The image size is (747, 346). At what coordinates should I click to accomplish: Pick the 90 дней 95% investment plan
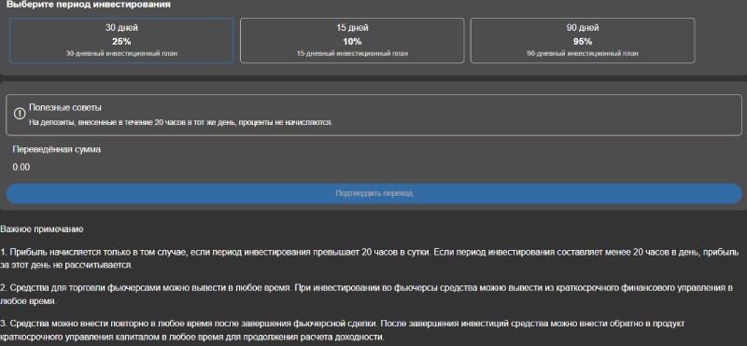tap(583, 40)
